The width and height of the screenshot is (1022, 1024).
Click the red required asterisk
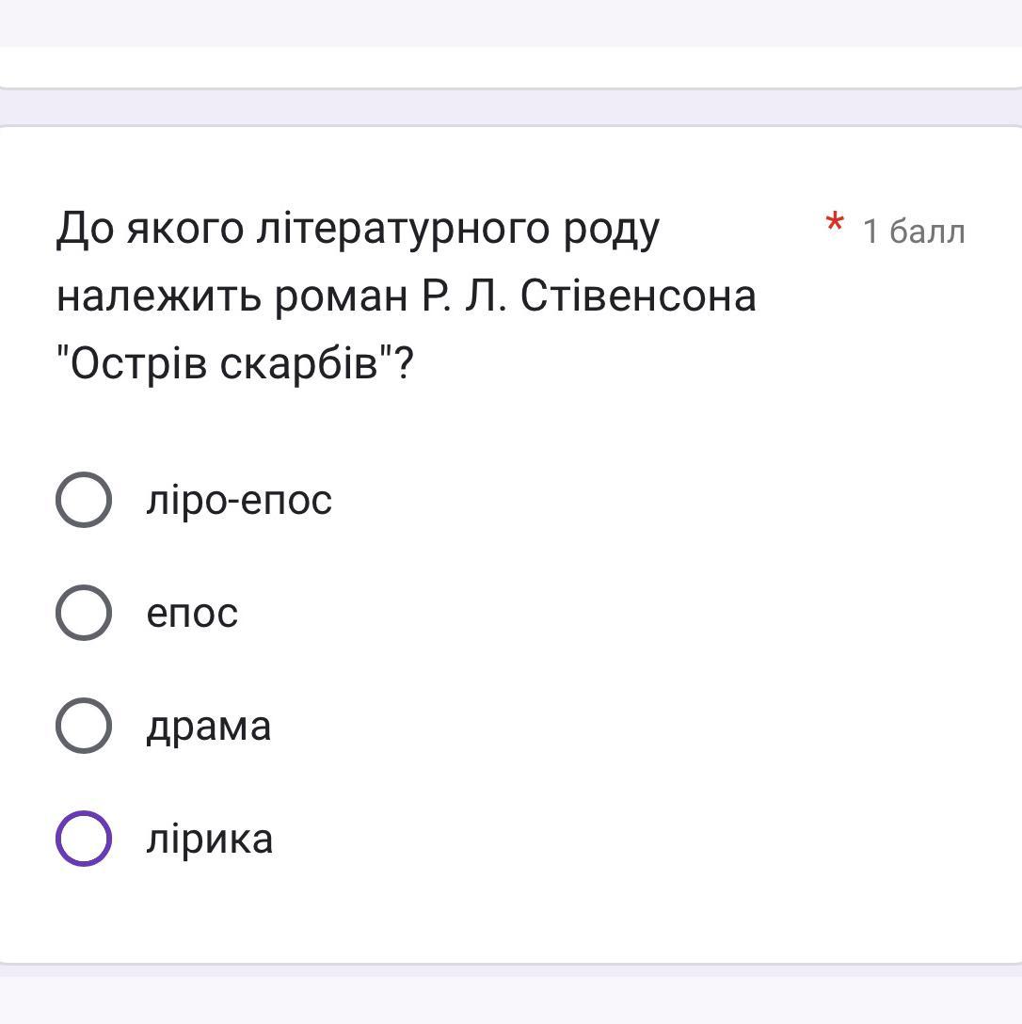click(x=834, y=225)
